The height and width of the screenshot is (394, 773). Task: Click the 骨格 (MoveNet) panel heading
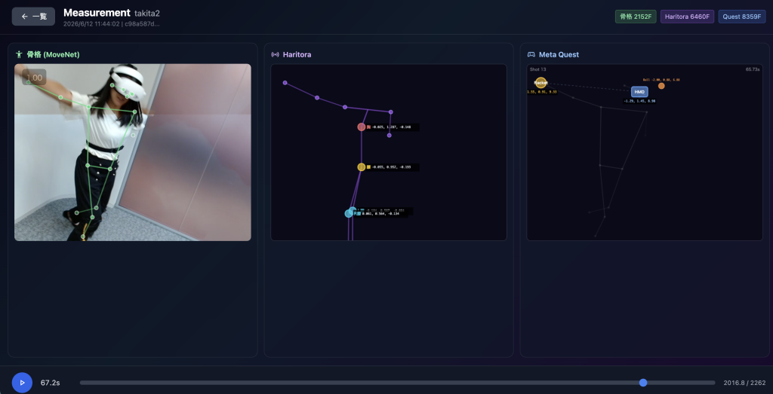pyautogui.click(x=54, y=54)
